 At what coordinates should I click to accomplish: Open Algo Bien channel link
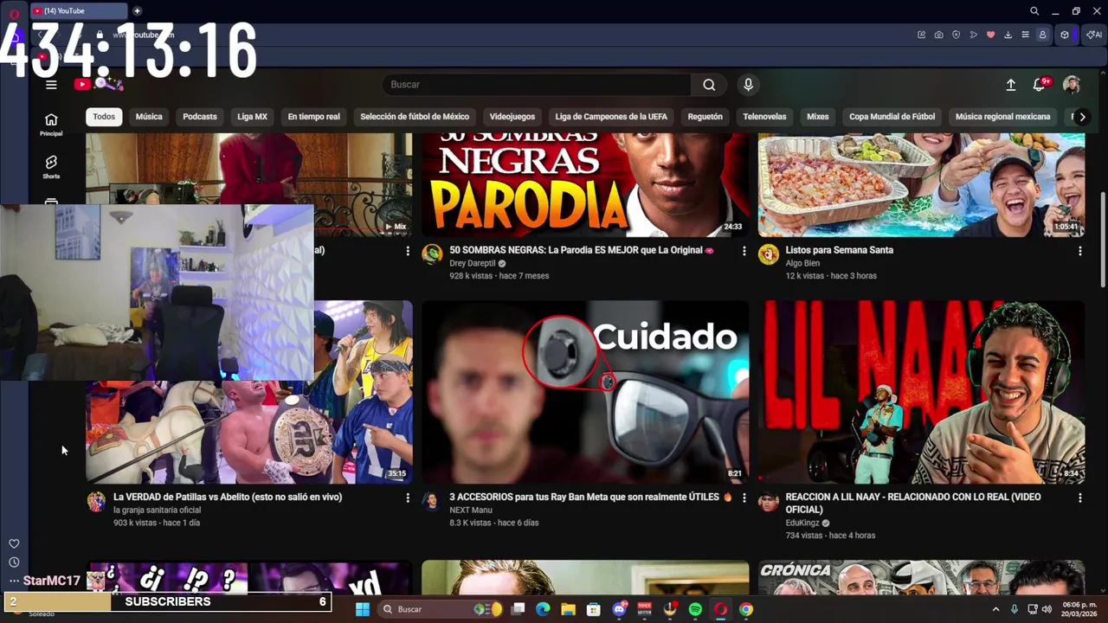click(x=802, y=263)
